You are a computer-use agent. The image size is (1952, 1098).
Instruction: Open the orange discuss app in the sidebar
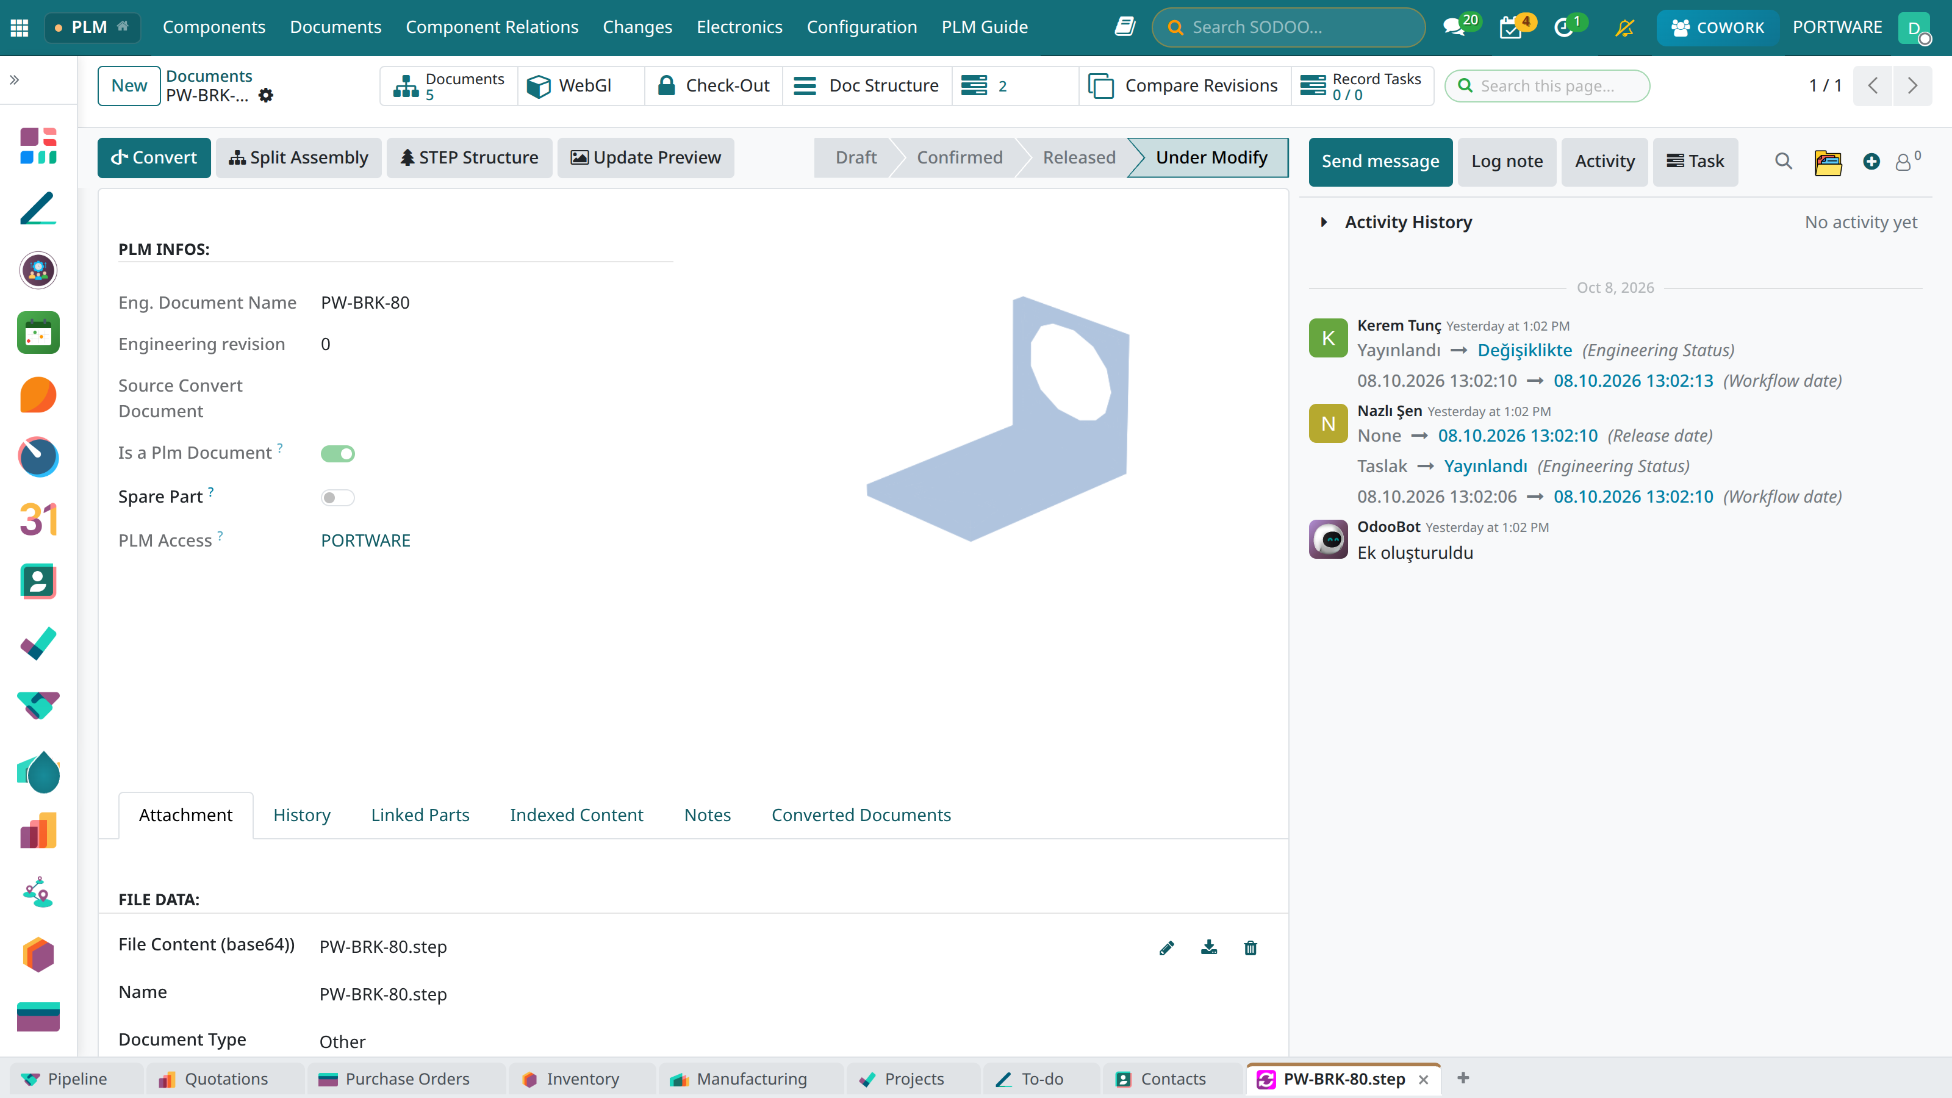click(38, 395)
